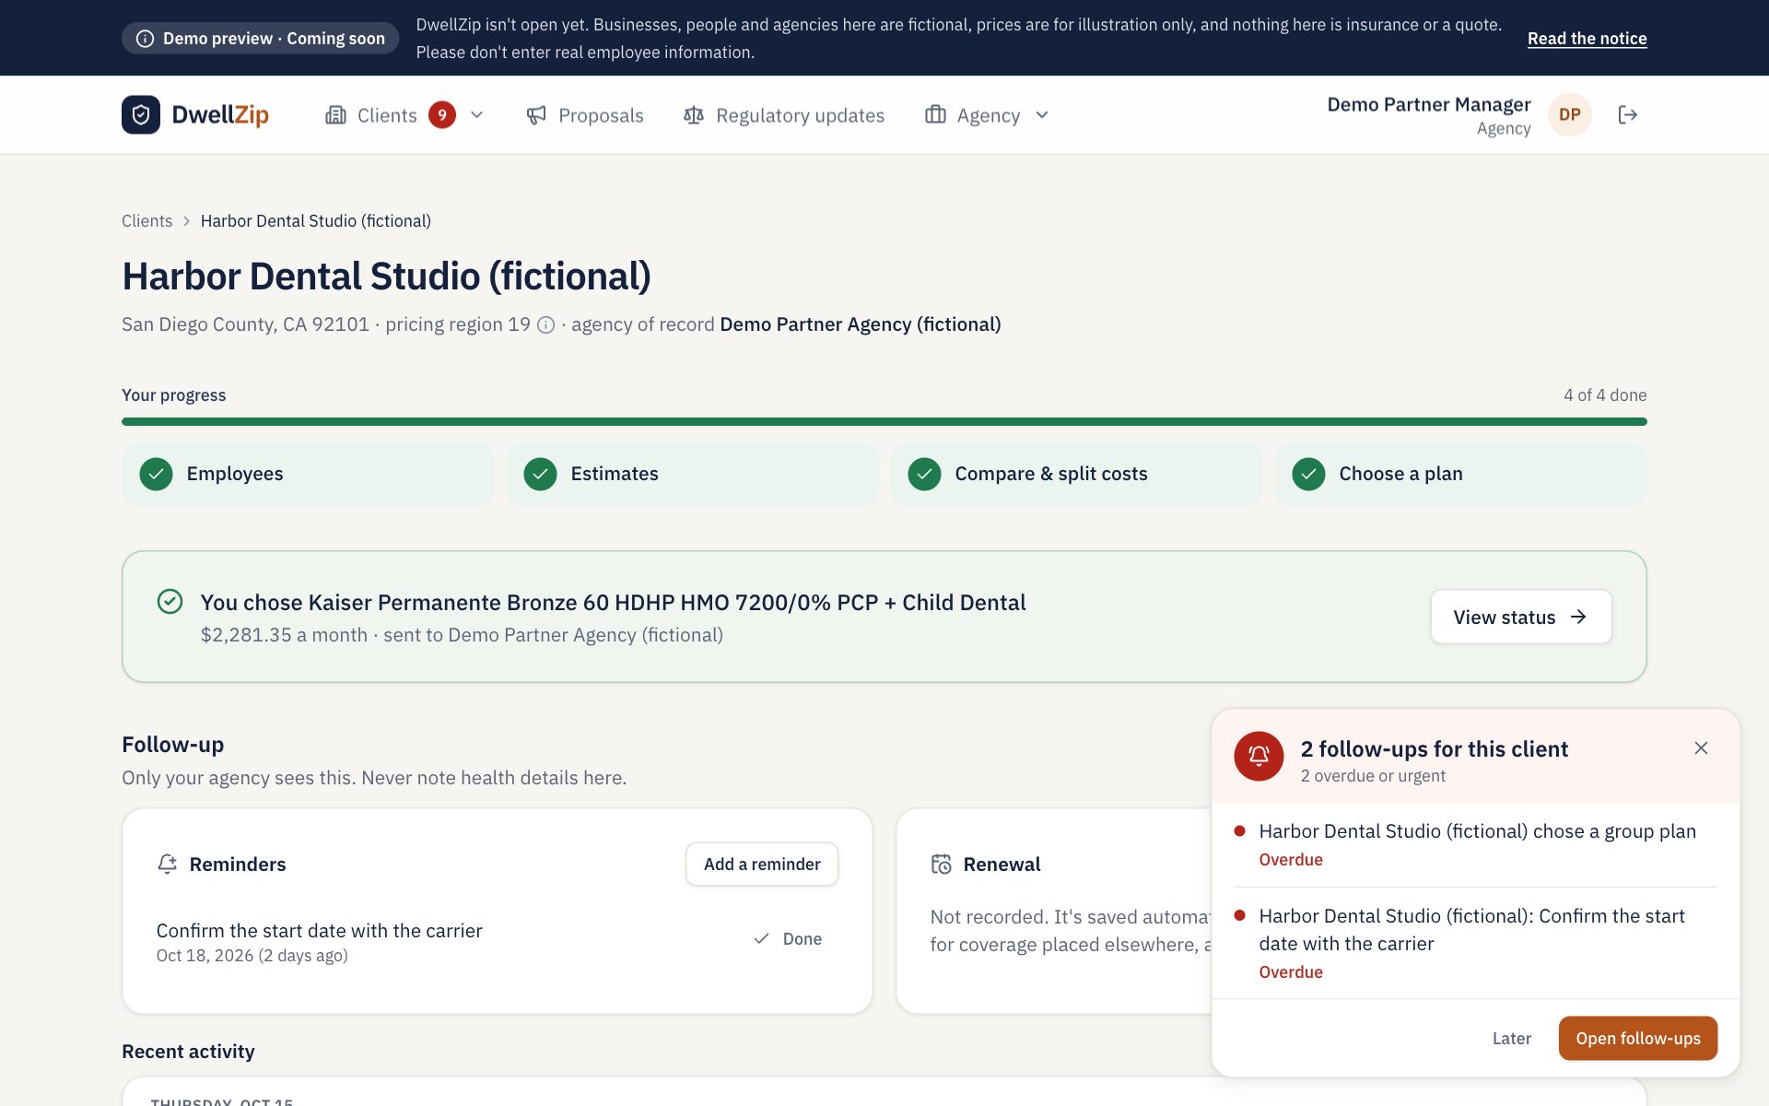The width and height of the screenshot is (1769, 1106).
Task: Click follow-up item 'chose a group plan'
Action: (x=1476, y=844)
